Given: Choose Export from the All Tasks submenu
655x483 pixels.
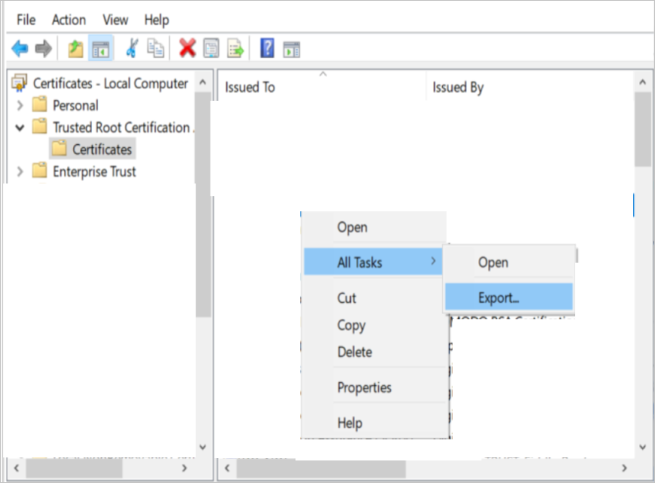Looking at the screenshot, I should click(x=500, y=297).
